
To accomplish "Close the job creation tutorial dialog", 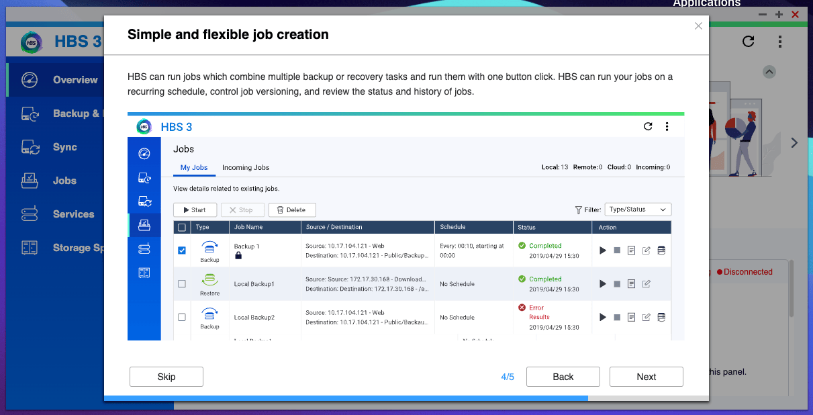I will [x=698, y=26].
